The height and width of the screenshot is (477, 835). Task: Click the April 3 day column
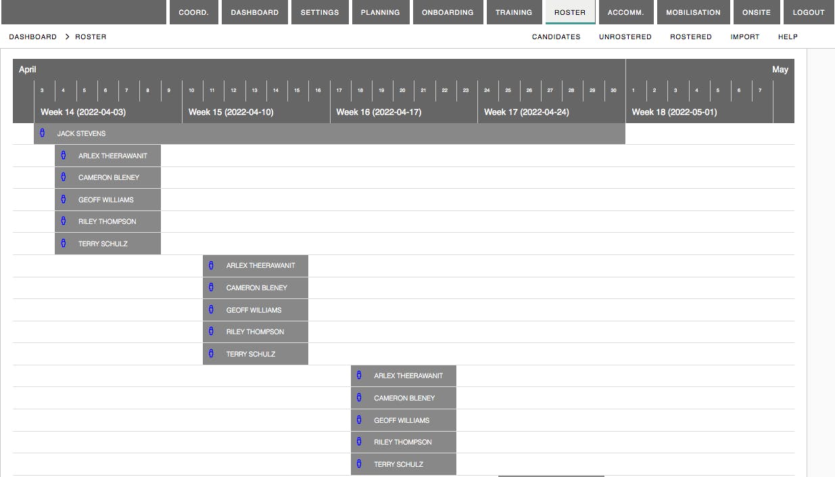(42, 90)
